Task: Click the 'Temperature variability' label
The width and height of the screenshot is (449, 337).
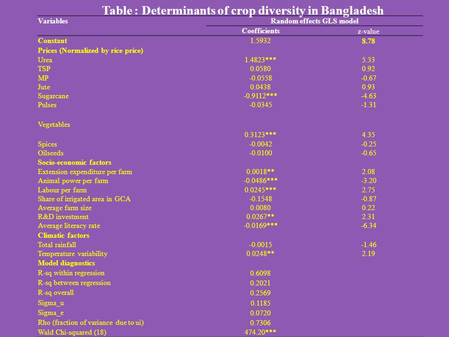Action: pos(73,254)
